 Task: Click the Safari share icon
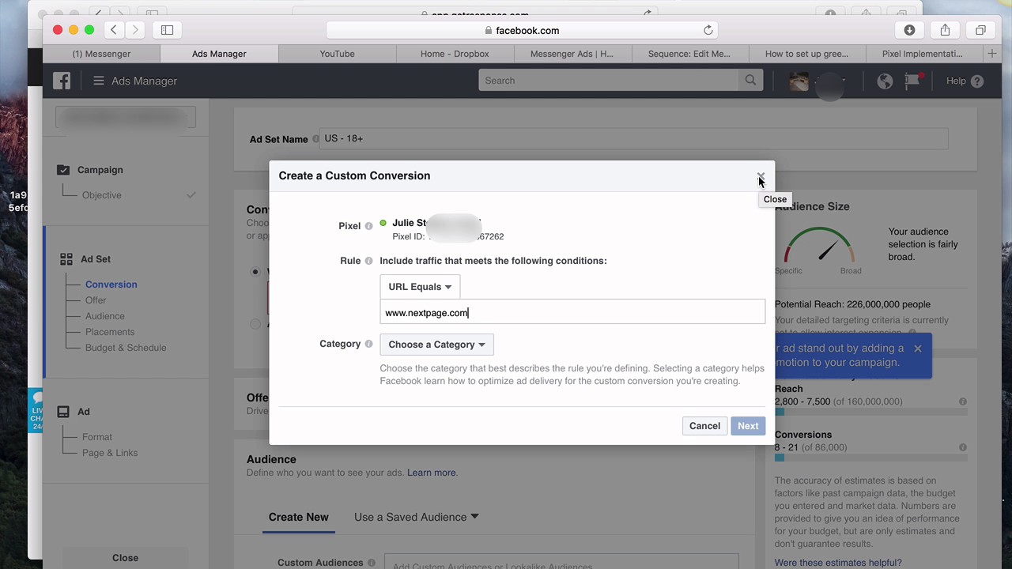[945, 30]
